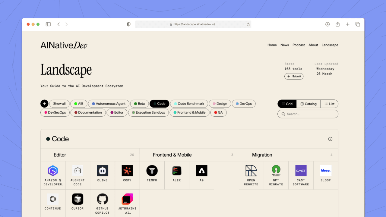The image size is (386, 217).
Task: Toggle the Code Benchmark filter chip
Action: (x=189, y=104)
